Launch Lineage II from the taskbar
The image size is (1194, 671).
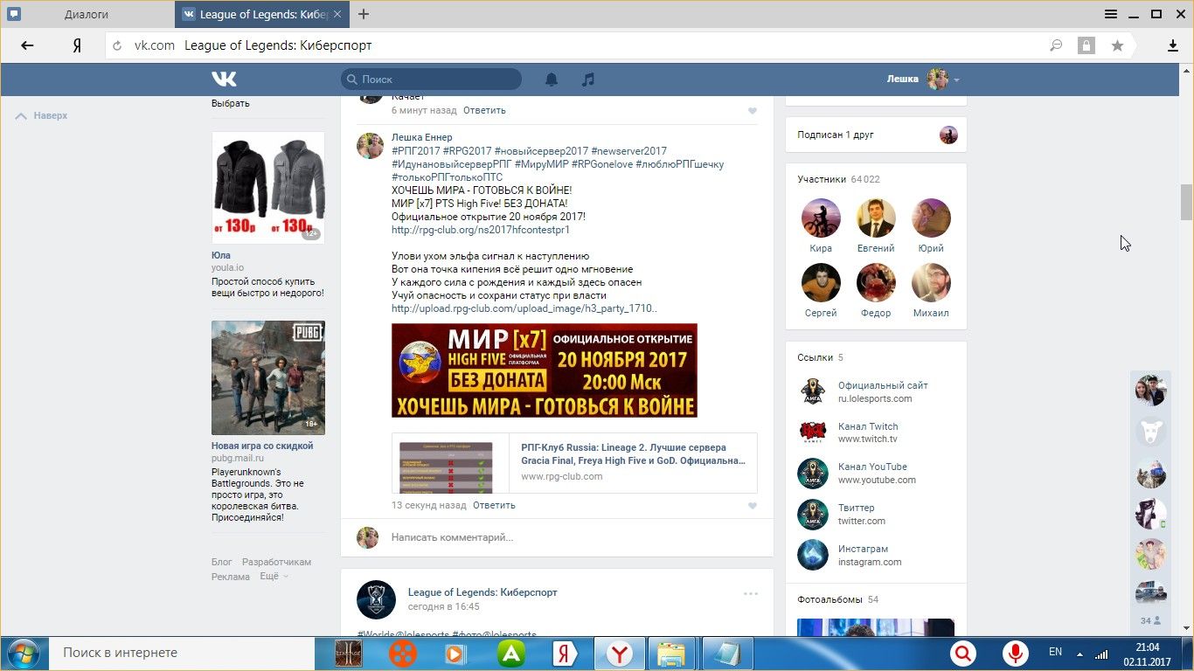(x=349, y=654)
